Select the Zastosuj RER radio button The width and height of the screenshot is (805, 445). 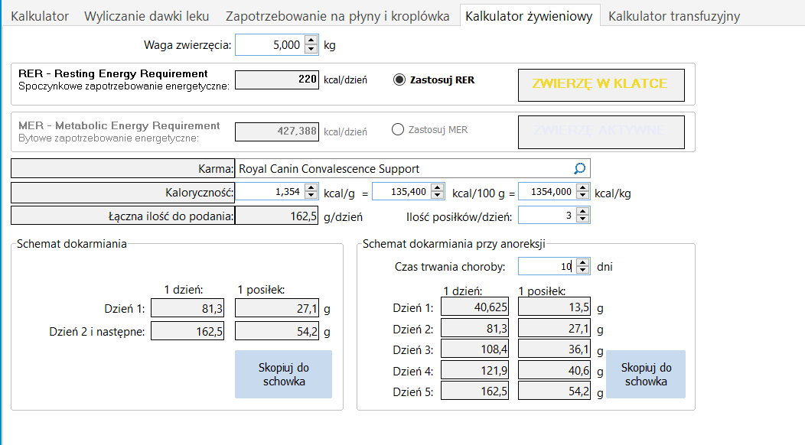pos(399,80)
